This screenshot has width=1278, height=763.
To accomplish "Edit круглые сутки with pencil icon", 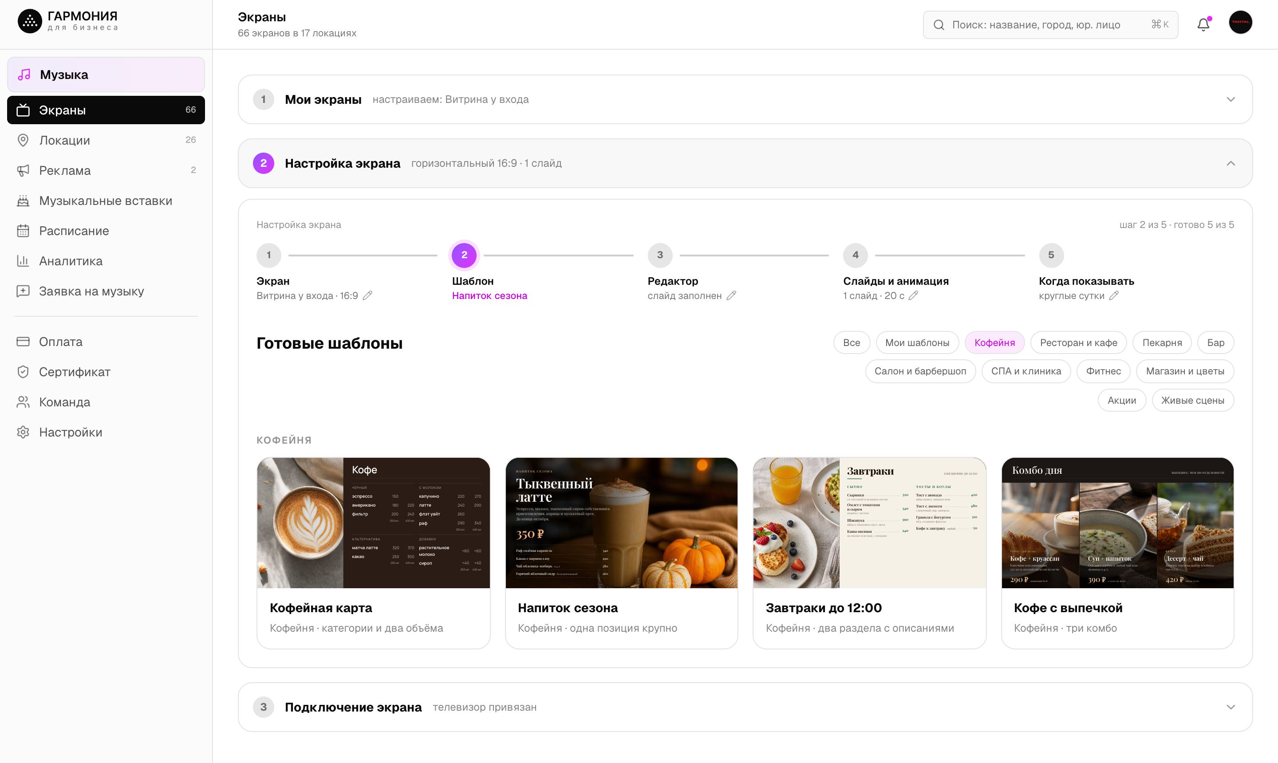I will coord(1114,295).
